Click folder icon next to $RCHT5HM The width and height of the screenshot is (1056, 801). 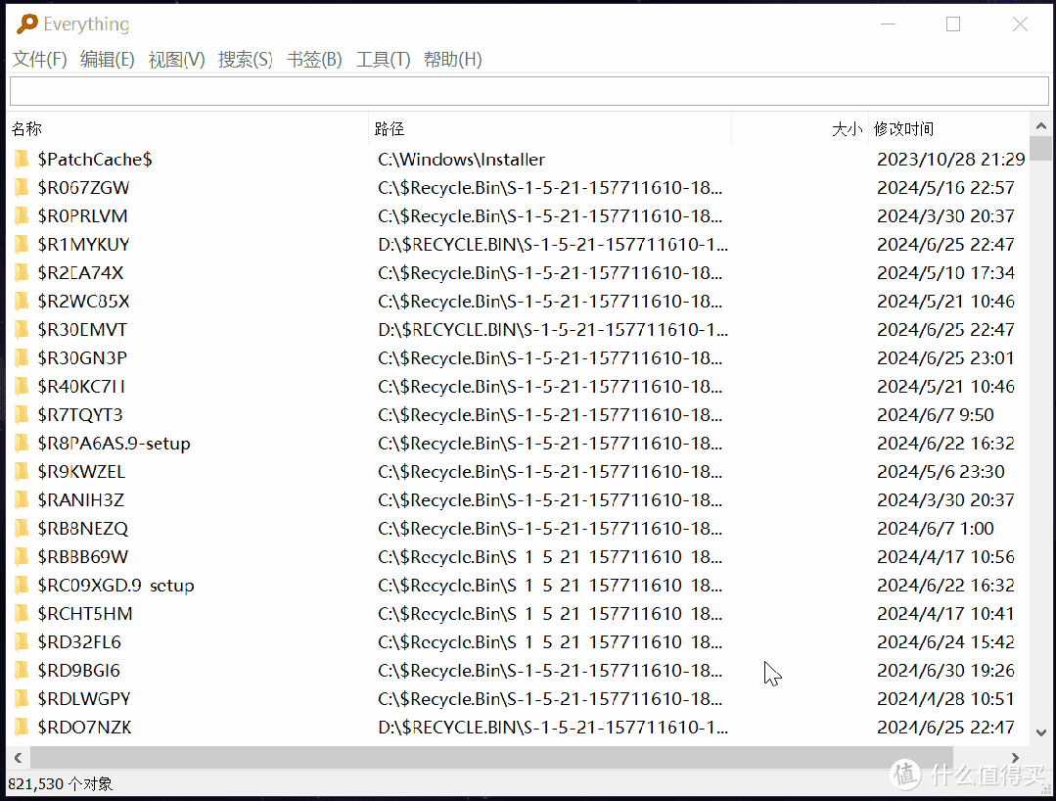pos(22,614)
